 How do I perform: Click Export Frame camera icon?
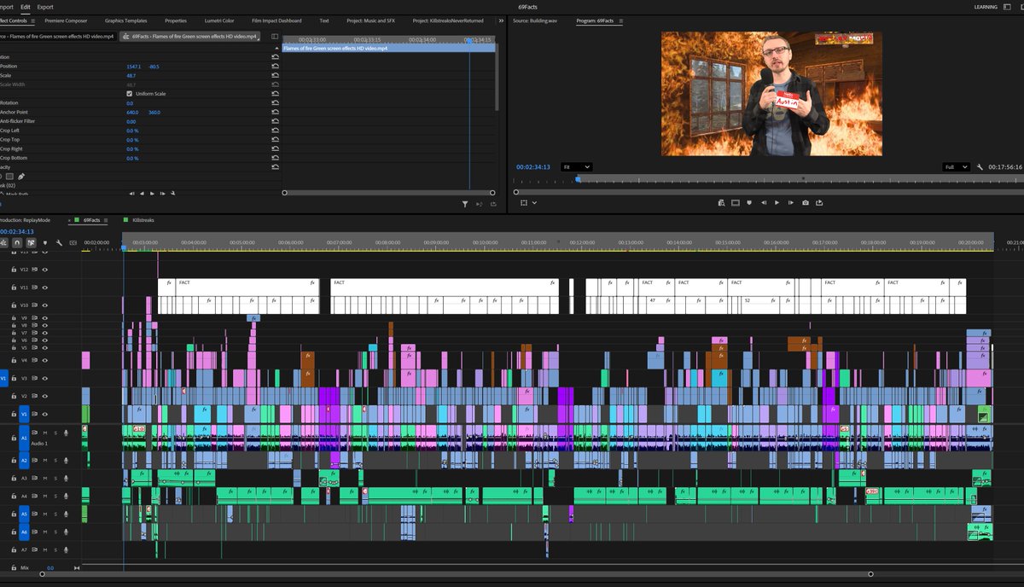[806, 202]
